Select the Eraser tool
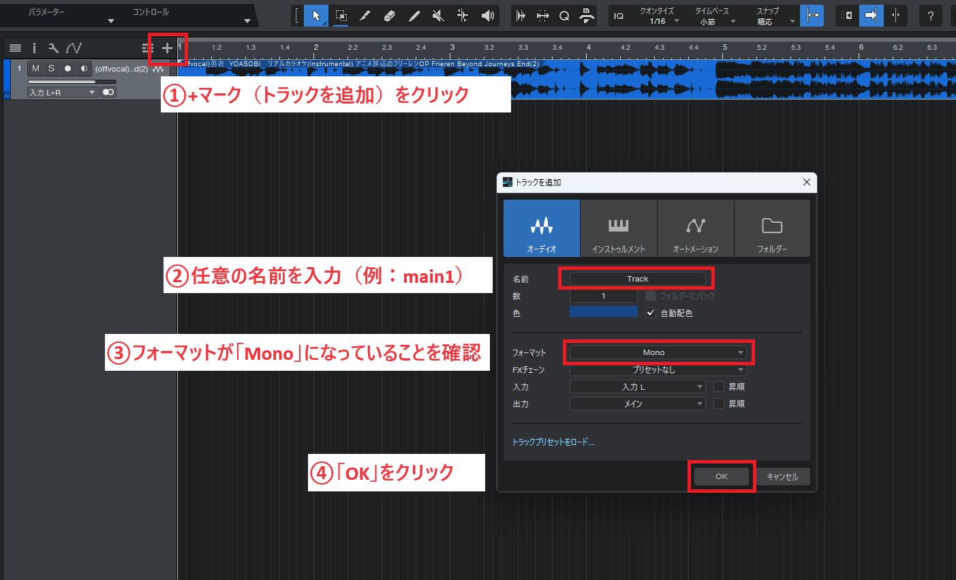This screenshot has height=580, width=956. [390, 15]
